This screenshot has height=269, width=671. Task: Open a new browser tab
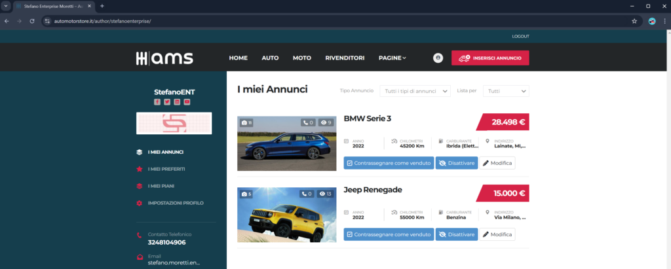coord(102,6)
